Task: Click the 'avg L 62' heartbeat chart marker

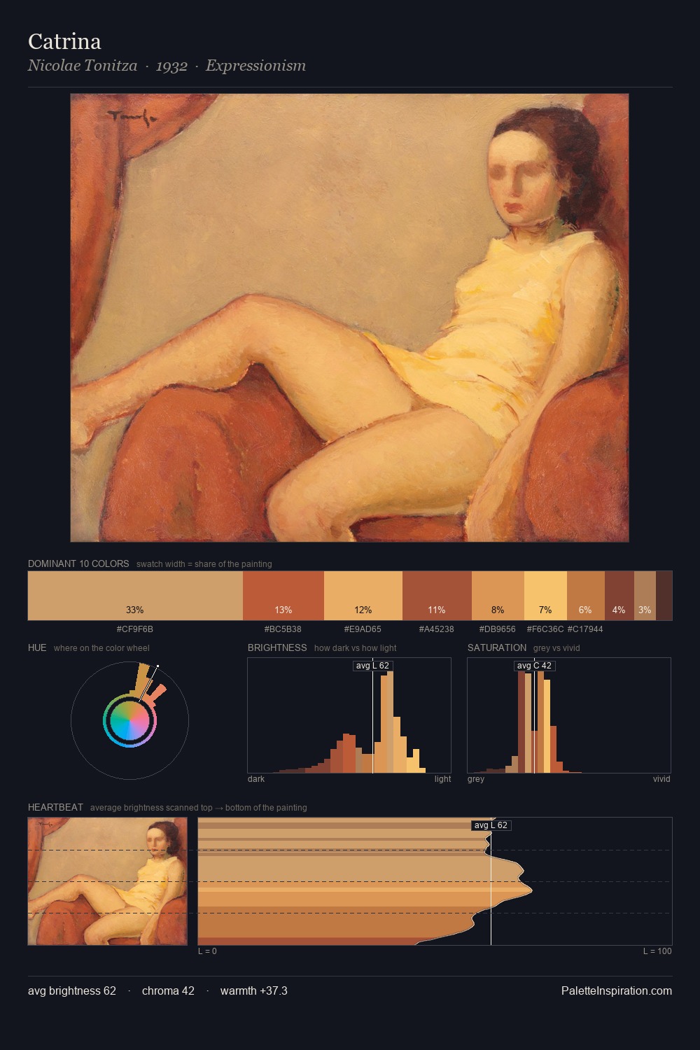Action: pyautogui.click(x=491, y=825)
